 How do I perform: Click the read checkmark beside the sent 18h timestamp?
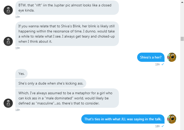pos(163,126)
